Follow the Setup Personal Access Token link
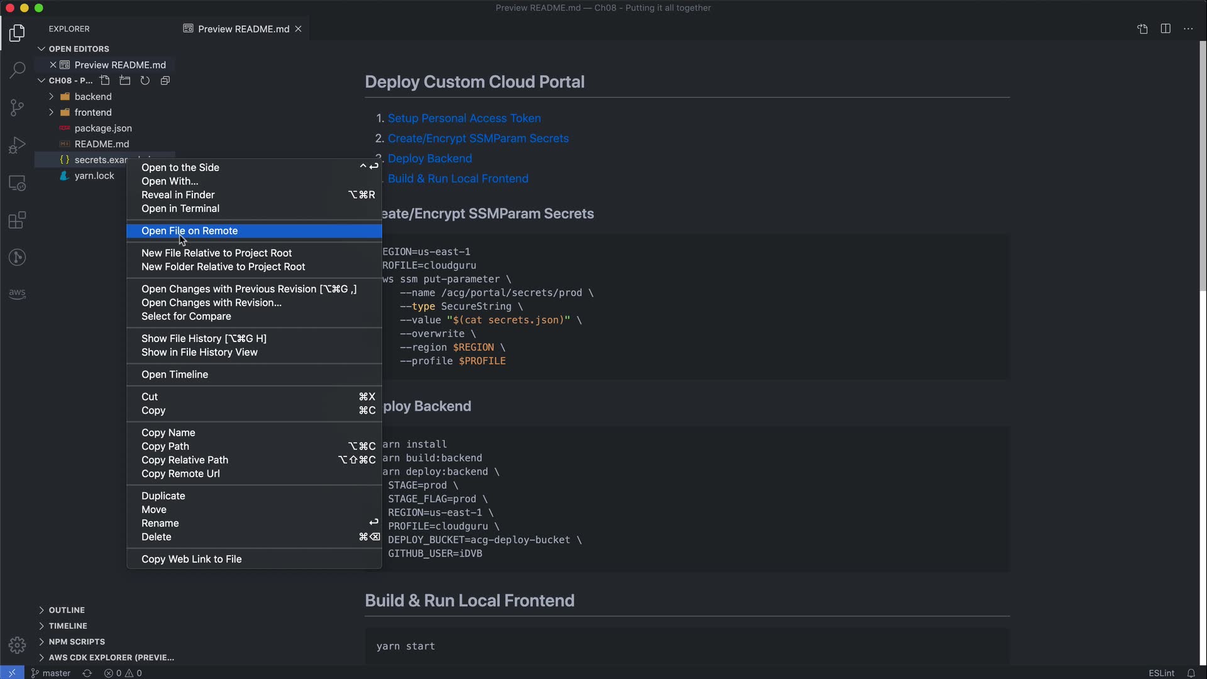The height and width of the screenshot is (679, 1207). (x=464, y=118)
